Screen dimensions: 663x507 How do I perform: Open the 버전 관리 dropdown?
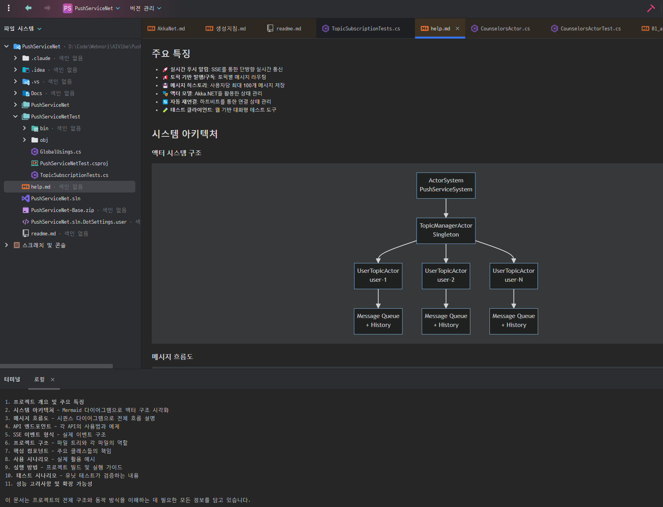click(x=145, y=8)
